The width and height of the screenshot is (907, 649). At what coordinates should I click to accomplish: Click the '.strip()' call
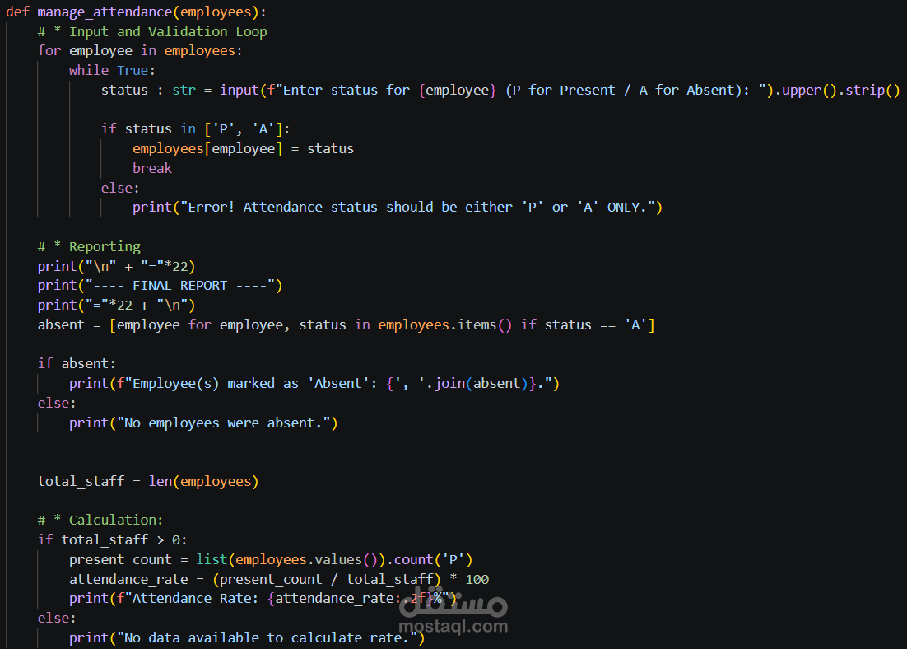pos(869,91)
